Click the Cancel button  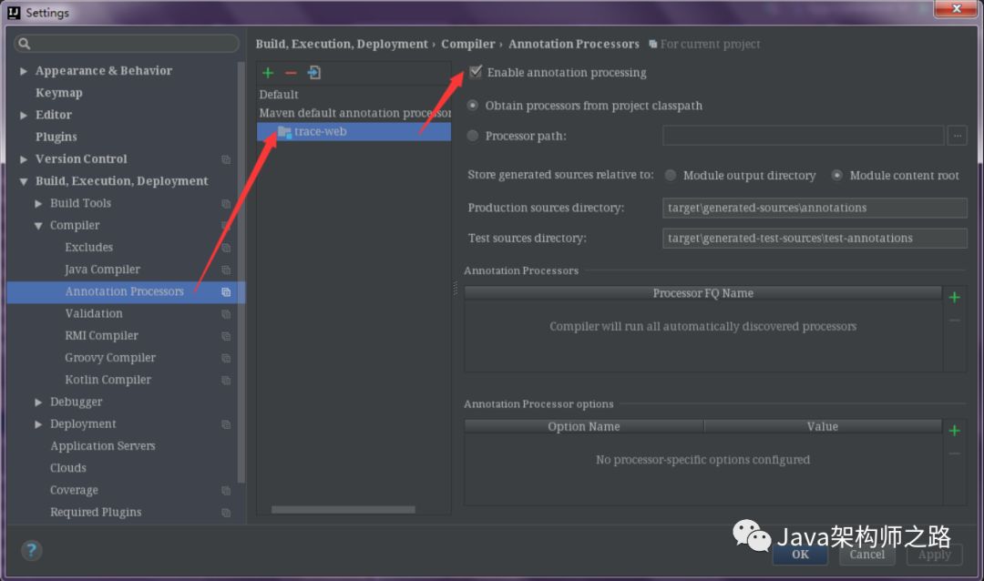pos(866,554)
